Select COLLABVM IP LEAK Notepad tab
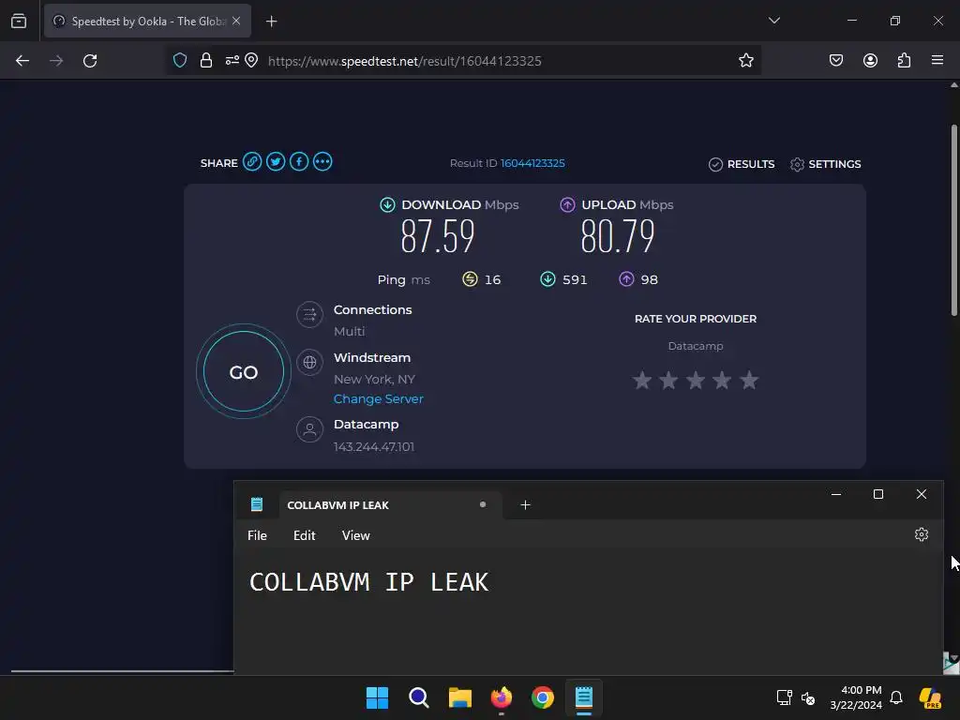The width and height of the screenshot is (960, 720). (391, 505)
